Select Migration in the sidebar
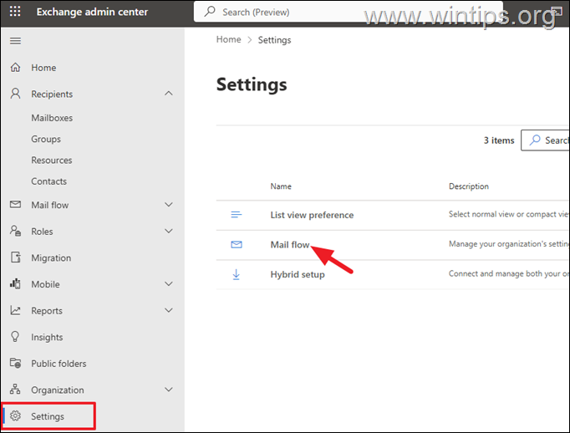 tap(51, 257)
